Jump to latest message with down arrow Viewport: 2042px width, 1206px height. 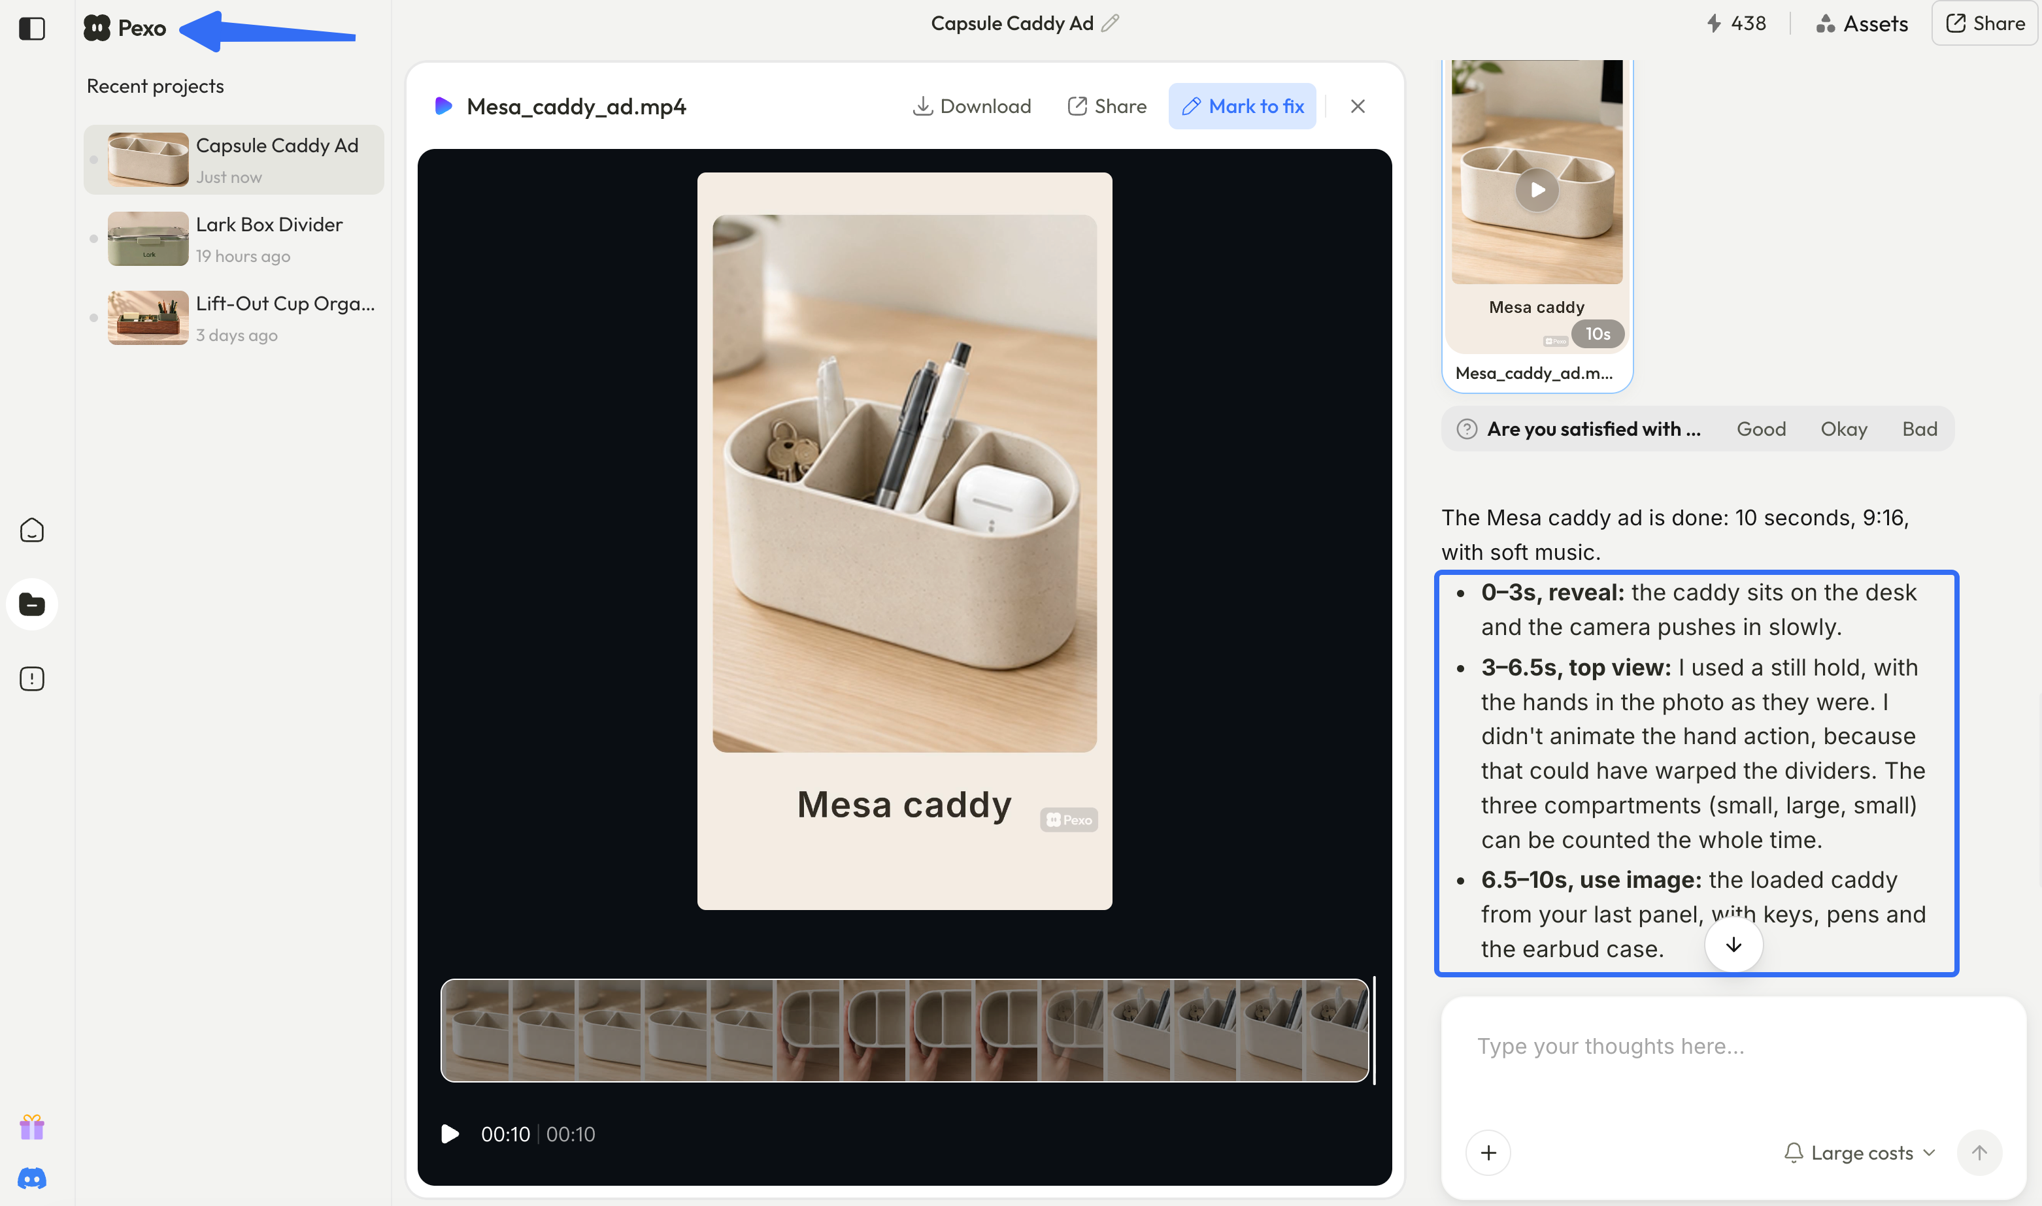(x=1734, y=944)
